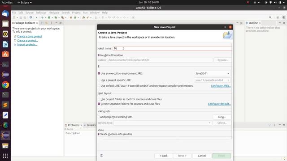Click the Save All toolbar icon
Image resolution: width=287 pixels, height=161 pixels.
(25, 17)
